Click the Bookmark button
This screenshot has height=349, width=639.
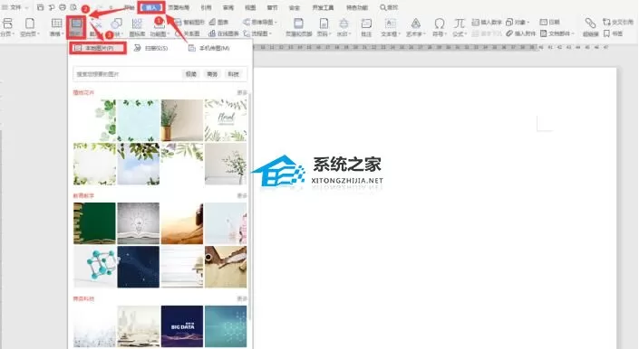click(x=614, y=33)
